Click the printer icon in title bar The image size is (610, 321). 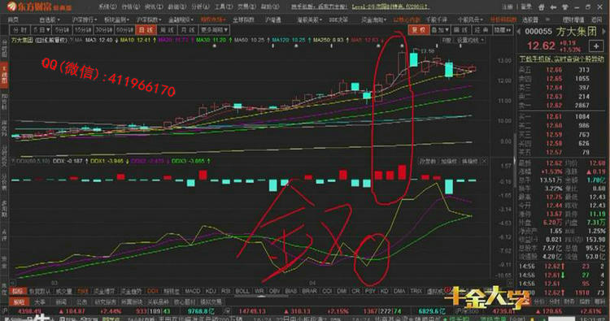(541, 7)
